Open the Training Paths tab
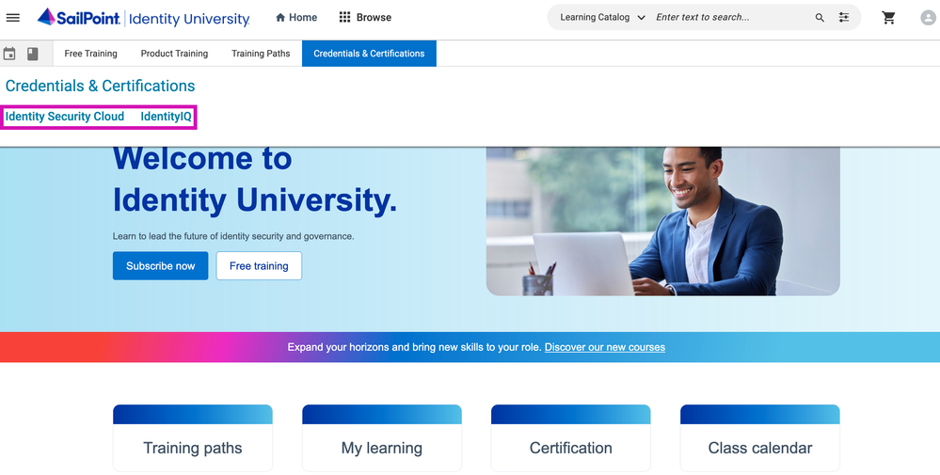The width and height of the screenshot is (940, 475). click(x=261, y=54)
